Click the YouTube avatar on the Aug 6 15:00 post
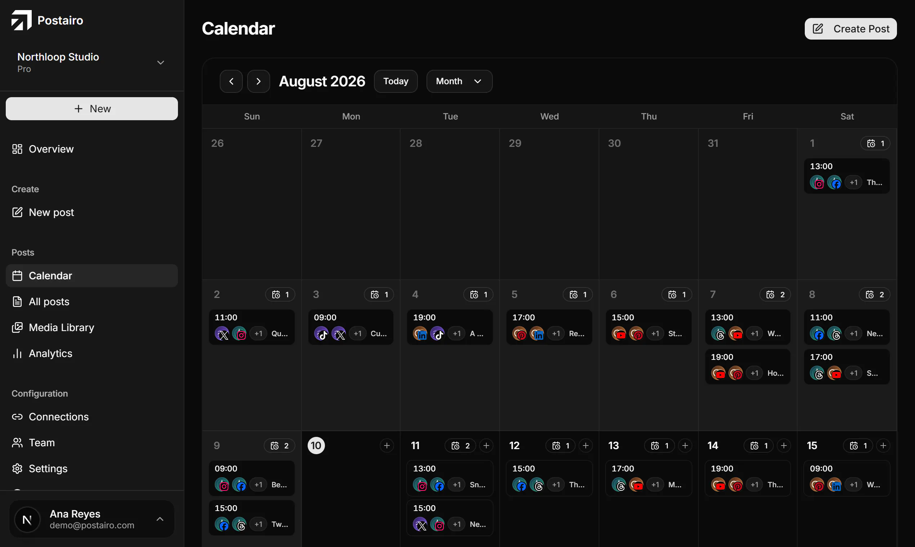The width and height of the screenshot is (915, 547). (619, 334)
